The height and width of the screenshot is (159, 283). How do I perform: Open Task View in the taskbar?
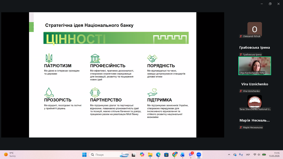click(134, 154)
